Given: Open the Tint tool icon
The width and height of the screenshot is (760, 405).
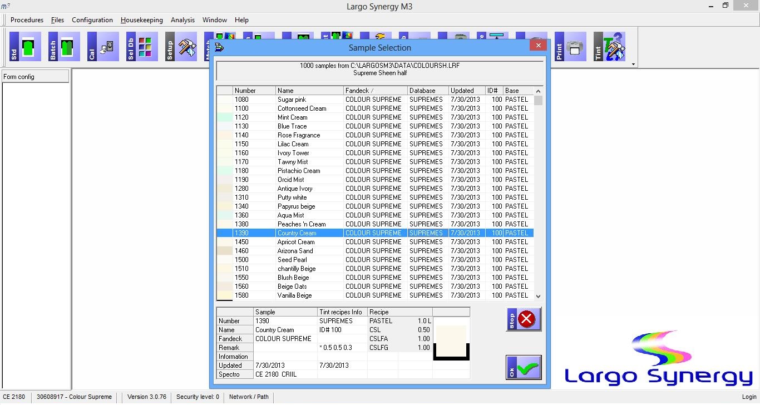Looking at the screenshot, I should point(610,47).
